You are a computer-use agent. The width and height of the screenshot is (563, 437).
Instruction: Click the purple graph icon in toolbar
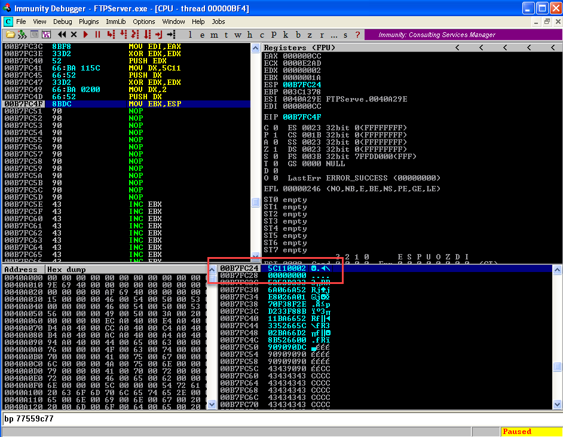pos(46,35)
